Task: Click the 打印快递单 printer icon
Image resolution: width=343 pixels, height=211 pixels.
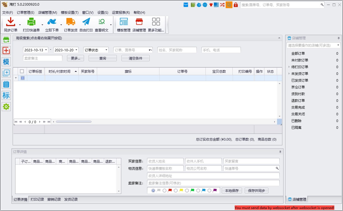Action: [31, 22]
